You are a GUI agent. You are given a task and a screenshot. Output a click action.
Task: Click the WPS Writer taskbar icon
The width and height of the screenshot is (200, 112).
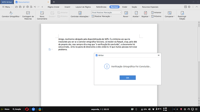pos(33,109)
